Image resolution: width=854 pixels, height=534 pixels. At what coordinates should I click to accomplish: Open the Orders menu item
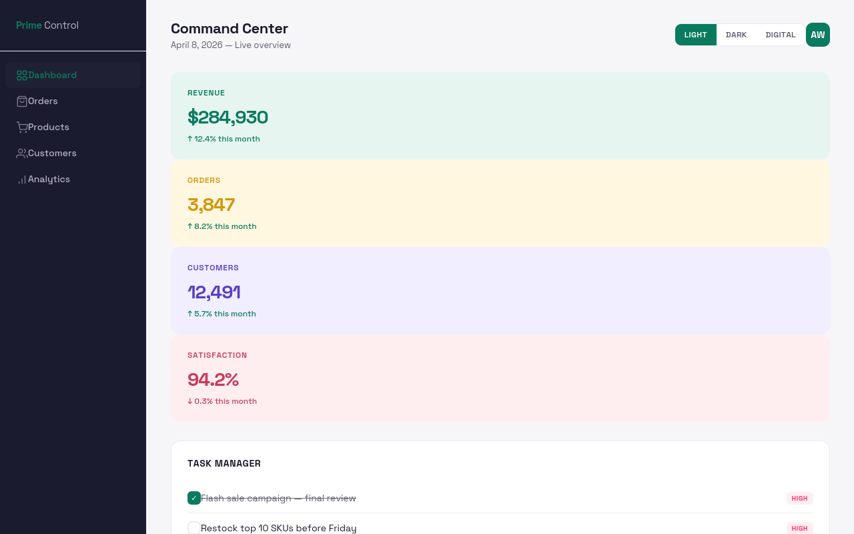(43, 101)
